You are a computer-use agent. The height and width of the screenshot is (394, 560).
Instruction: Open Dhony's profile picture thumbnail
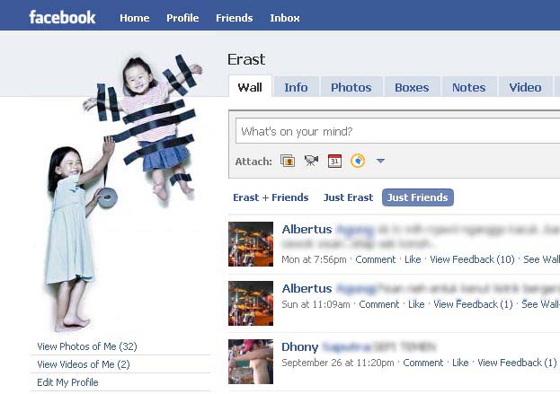pyautogui.click(x=251, y=361)
